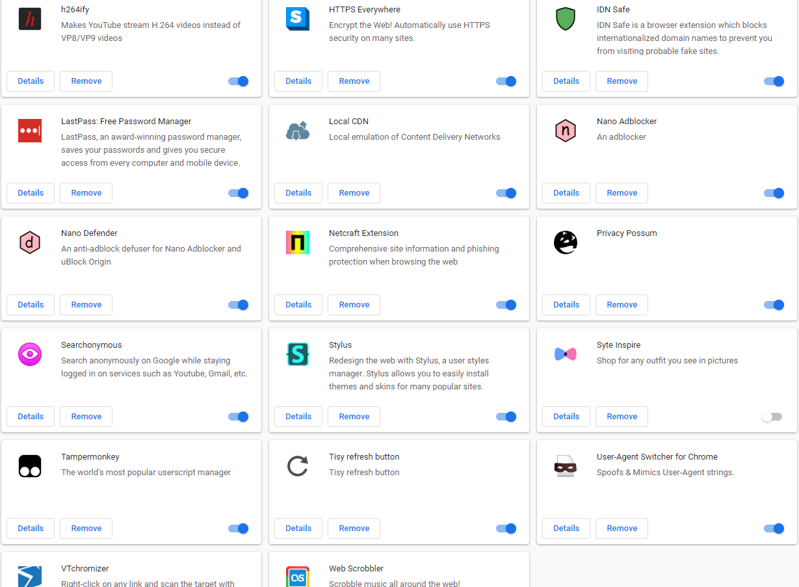
Task: Remove the Syte Inspire extension
Action: click(622, 417)
